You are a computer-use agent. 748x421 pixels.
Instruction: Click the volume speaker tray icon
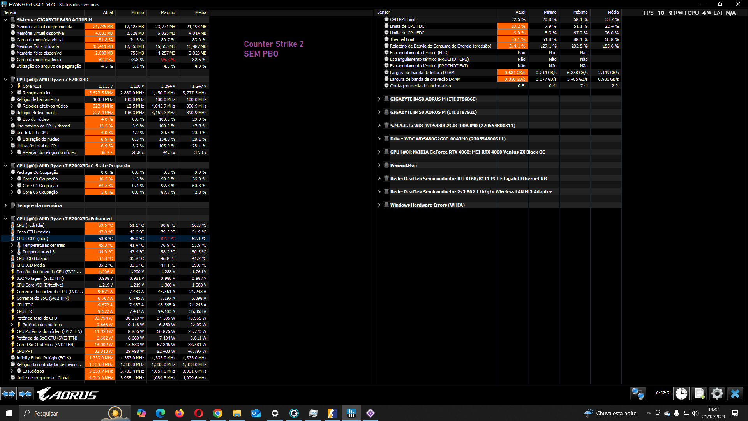(x=695, y=413)
